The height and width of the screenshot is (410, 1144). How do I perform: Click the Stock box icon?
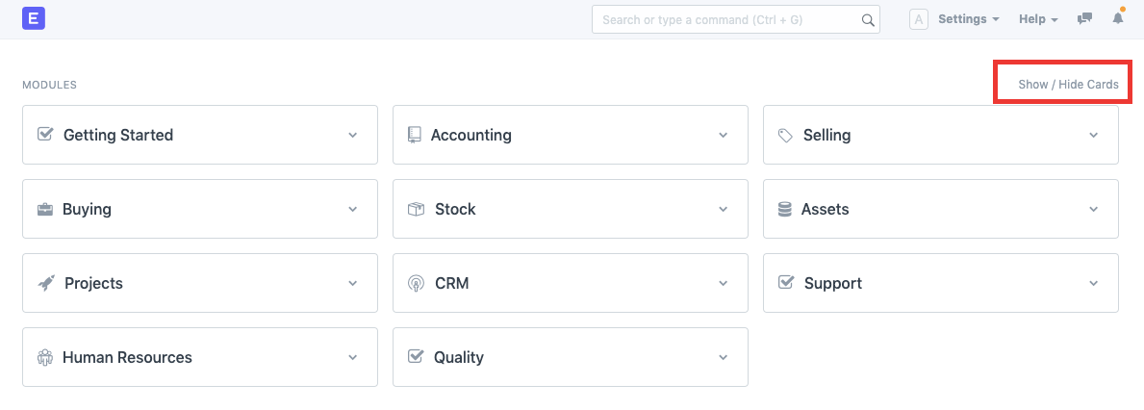point(416,209)
